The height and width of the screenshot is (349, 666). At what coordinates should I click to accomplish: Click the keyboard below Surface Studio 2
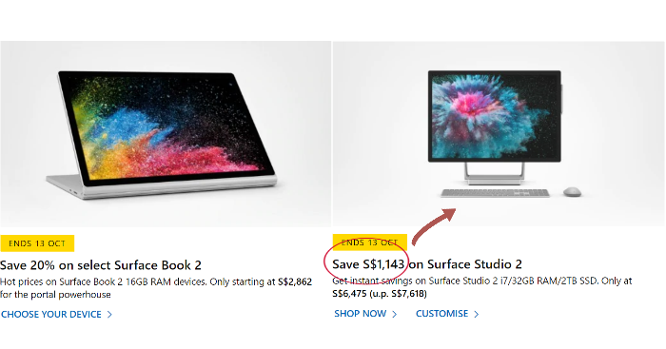496,193
